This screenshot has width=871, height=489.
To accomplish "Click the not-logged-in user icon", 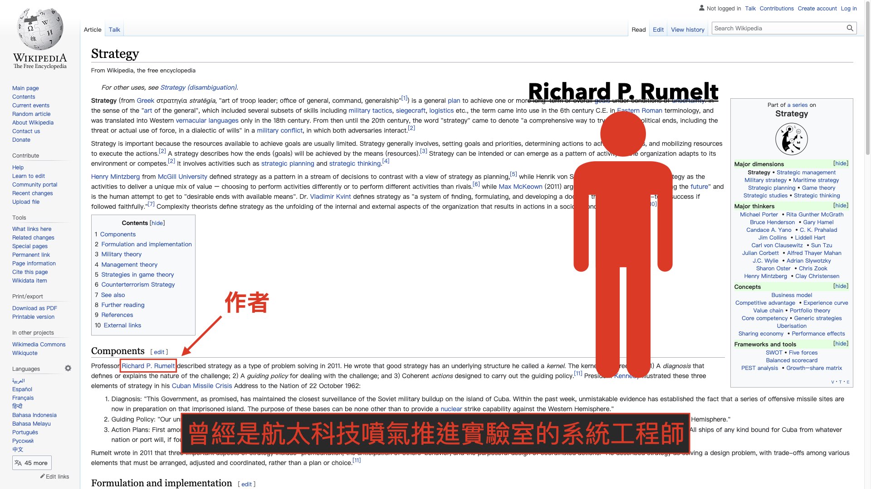I will point(702,8).
